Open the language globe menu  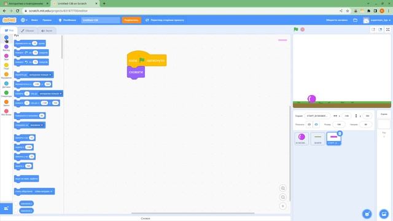[24, 20]
